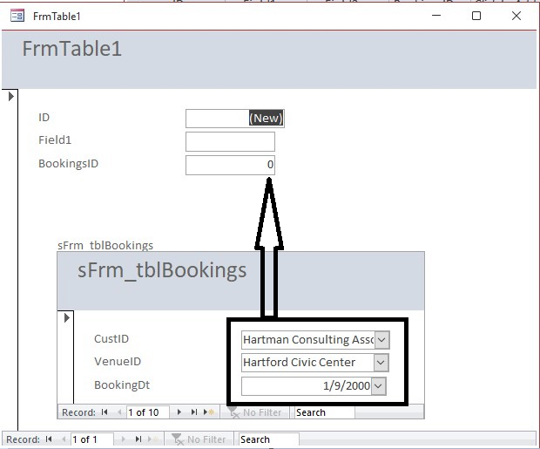540x449 pixels.
Task: Click the main form record box '1 of 1'
Action: [x=92, y=439]
